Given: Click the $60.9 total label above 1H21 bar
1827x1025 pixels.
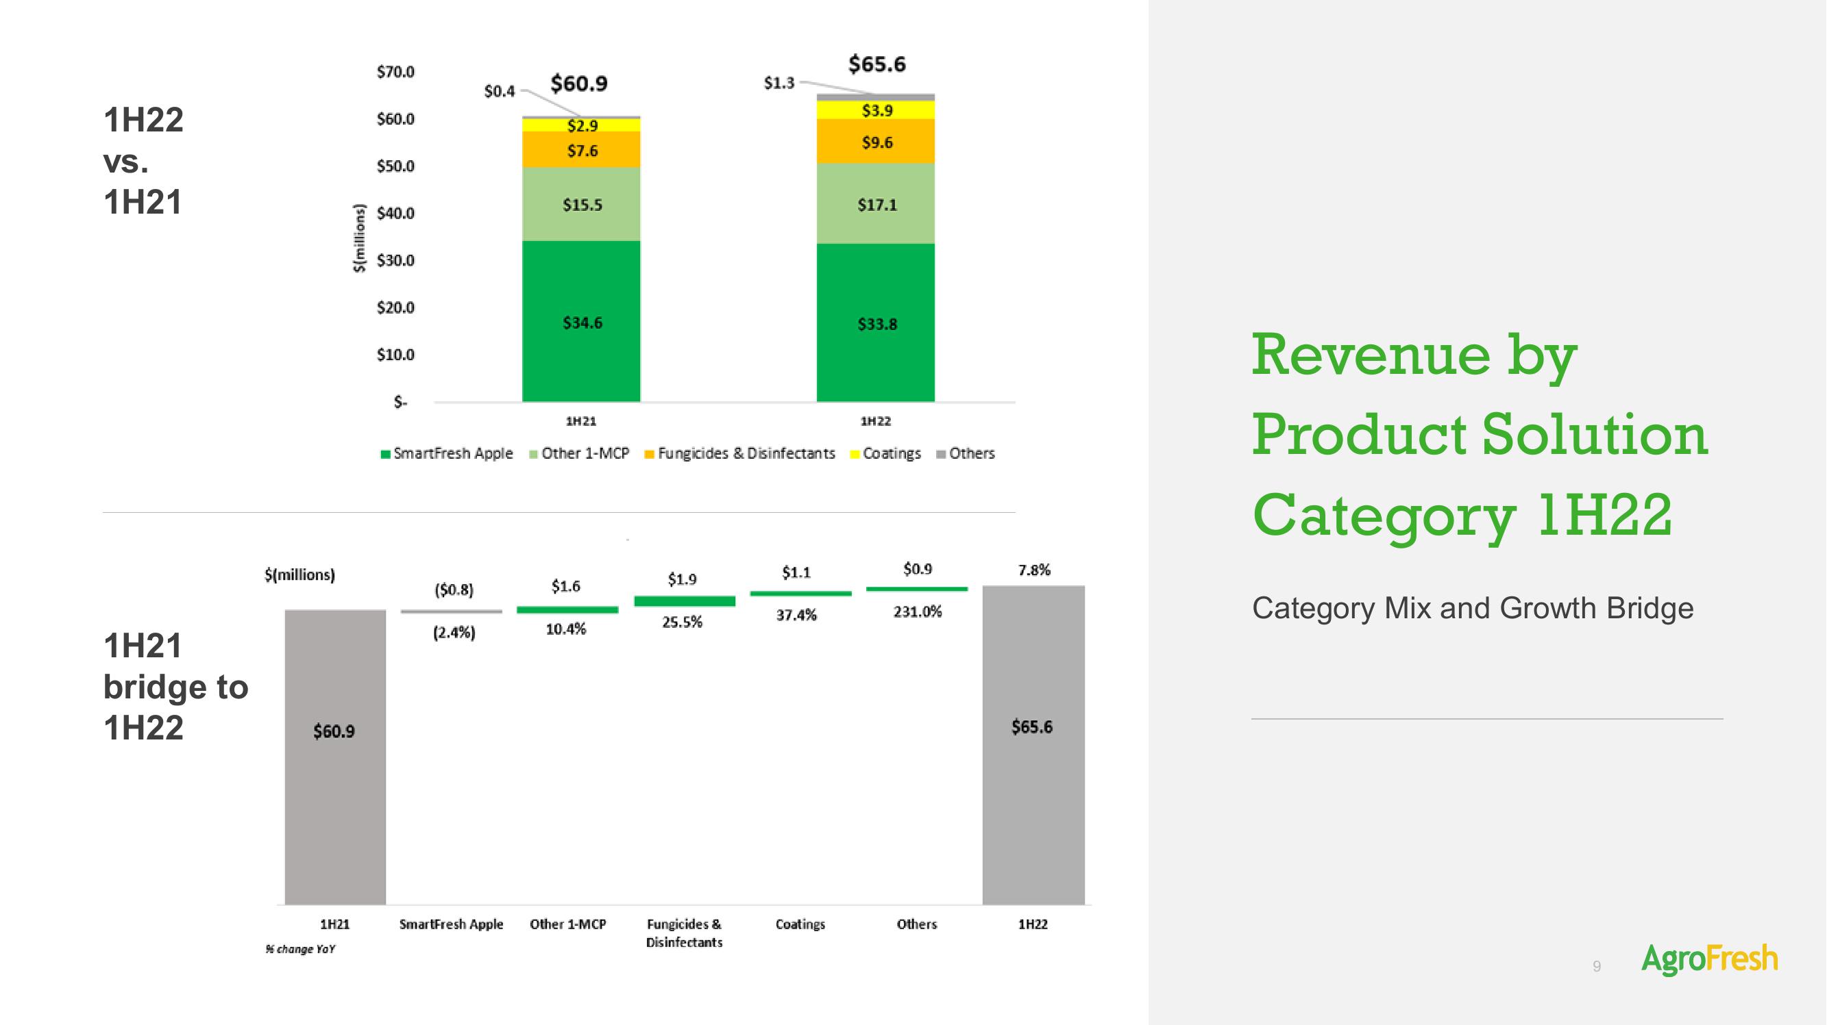Looking at the screenshot, I should [579, 84].
